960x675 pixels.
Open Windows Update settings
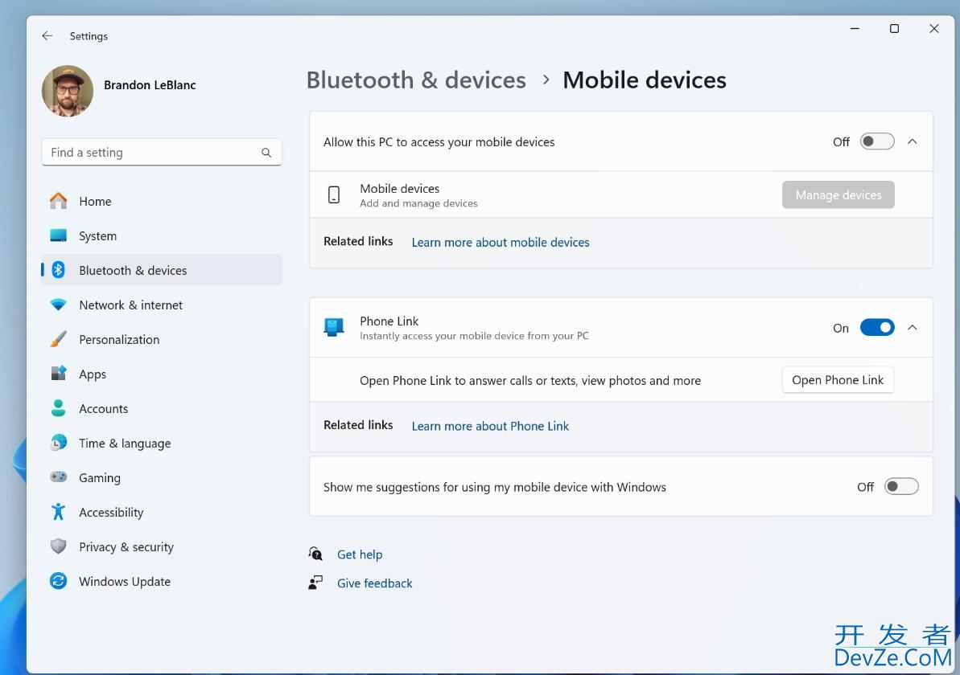point(162,581)
